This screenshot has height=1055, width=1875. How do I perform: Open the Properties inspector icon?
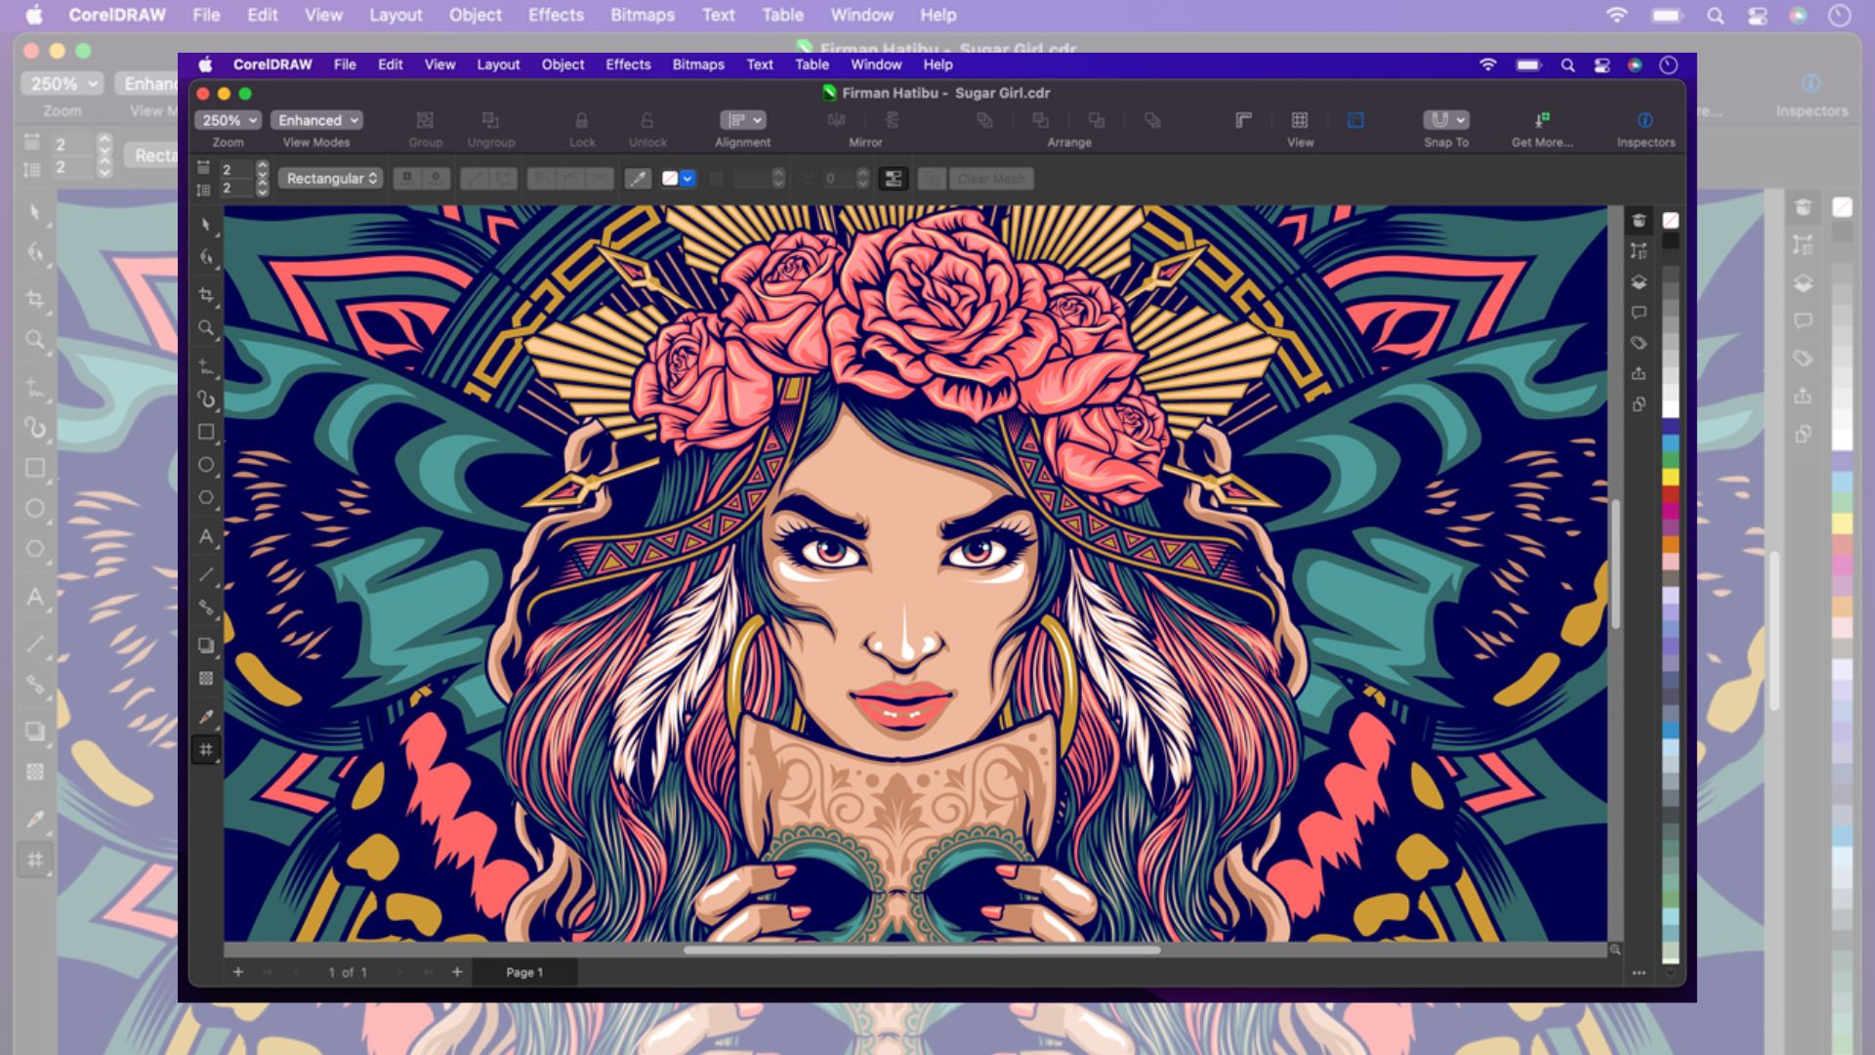(x=1639, y=251)
